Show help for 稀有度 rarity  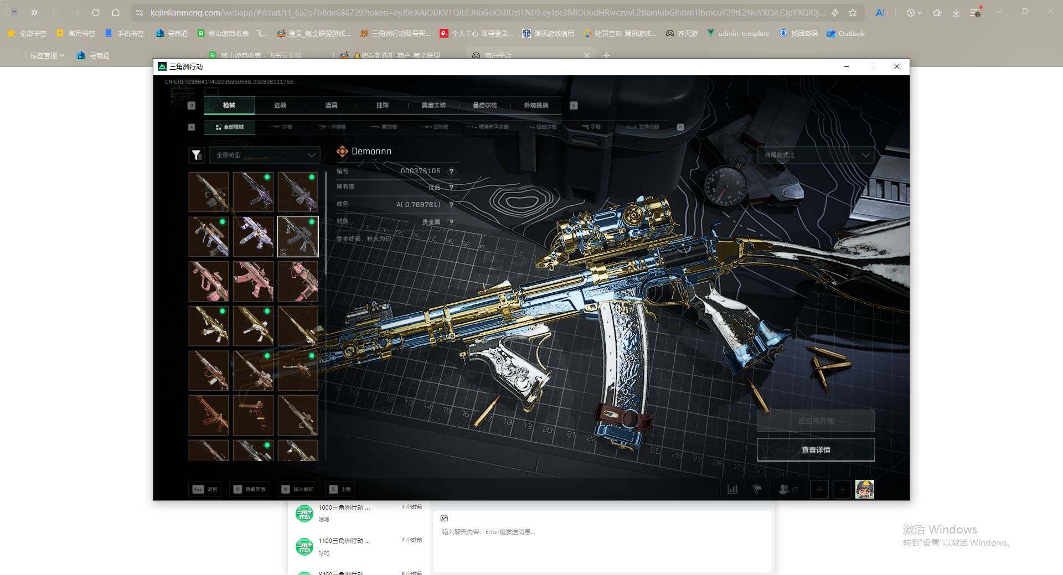click(451, 188)
